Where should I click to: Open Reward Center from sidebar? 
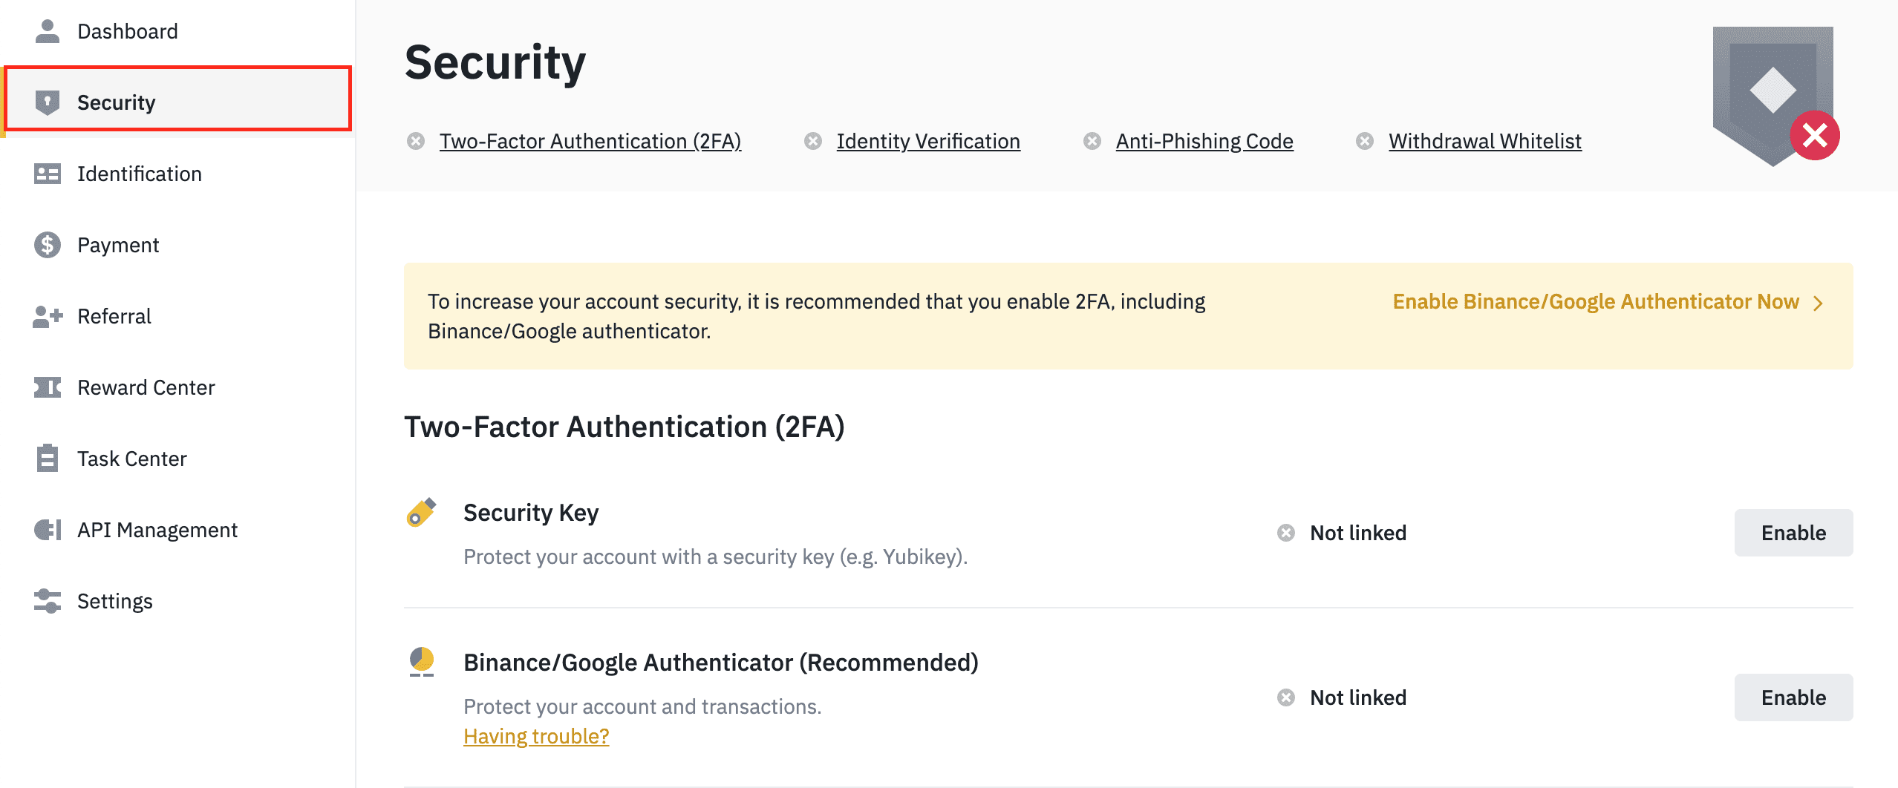tap(146, 387)
